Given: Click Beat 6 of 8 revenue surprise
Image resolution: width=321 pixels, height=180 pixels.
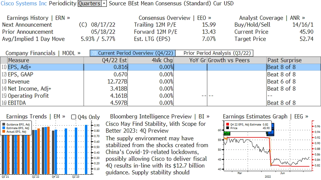Looking at the screenshot, I should click(x=282, y=81).
